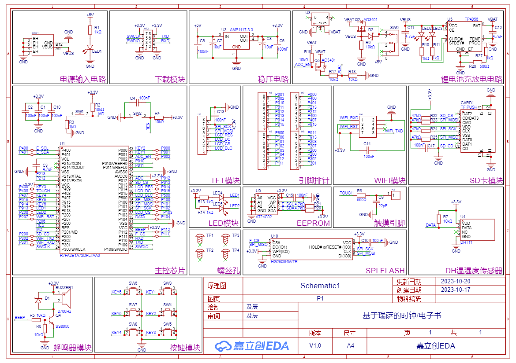Click the WIFI模块 section title
The image size is (516, 363).
pyautogui.click(x=389, y=180)
